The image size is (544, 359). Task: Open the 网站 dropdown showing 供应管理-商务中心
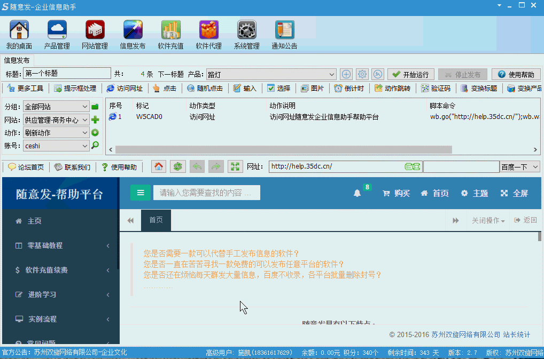tap(56, 120)
